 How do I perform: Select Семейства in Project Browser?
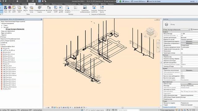[4, 43]
